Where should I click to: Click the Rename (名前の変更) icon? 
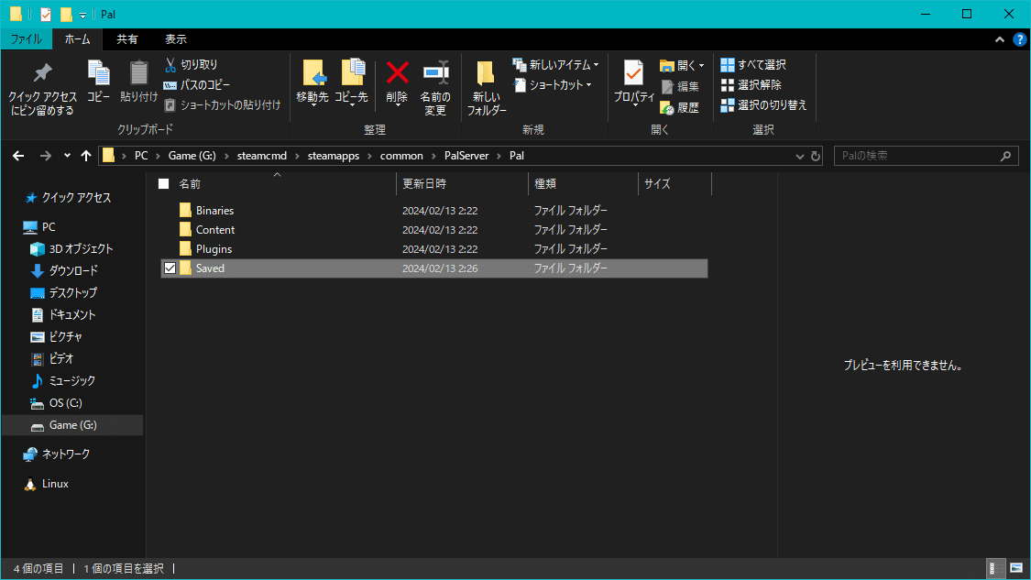[x=435, y=73]
